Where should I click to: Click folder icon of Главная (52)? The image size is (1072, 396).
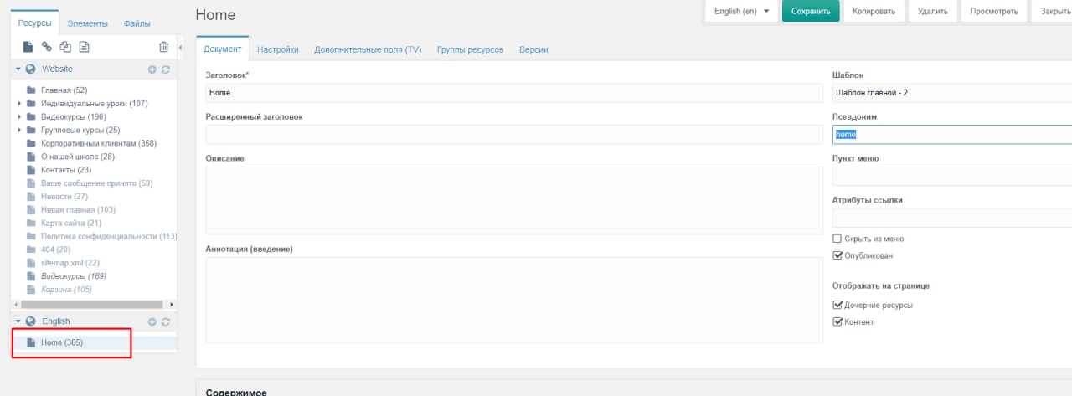(31, 90)
